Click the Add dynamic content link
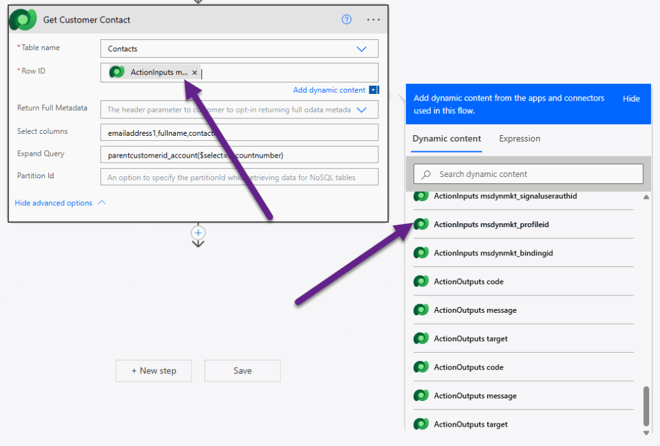Screen dimensions: 660x446 click(329, 90)
